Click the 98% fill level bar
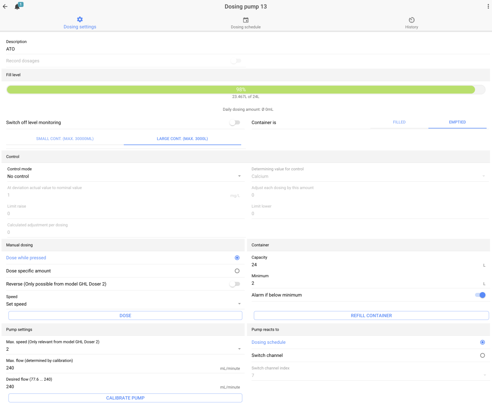Viewport: 492px width, 409px height. (x=246, y=89)
